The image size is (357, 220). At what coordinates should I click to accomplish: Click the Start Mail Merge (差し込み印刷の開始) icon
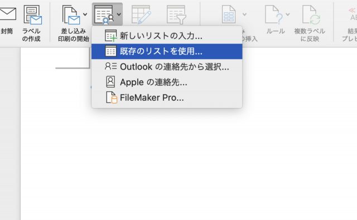tap(71, 15)
